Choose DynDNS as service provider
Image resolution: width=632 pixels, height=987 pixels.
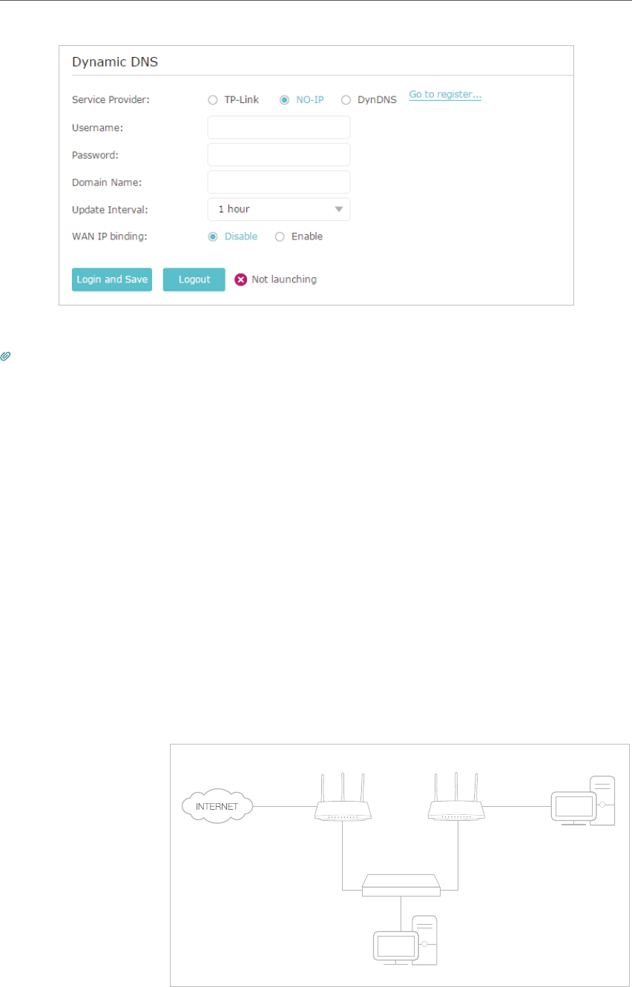[346, 100]
